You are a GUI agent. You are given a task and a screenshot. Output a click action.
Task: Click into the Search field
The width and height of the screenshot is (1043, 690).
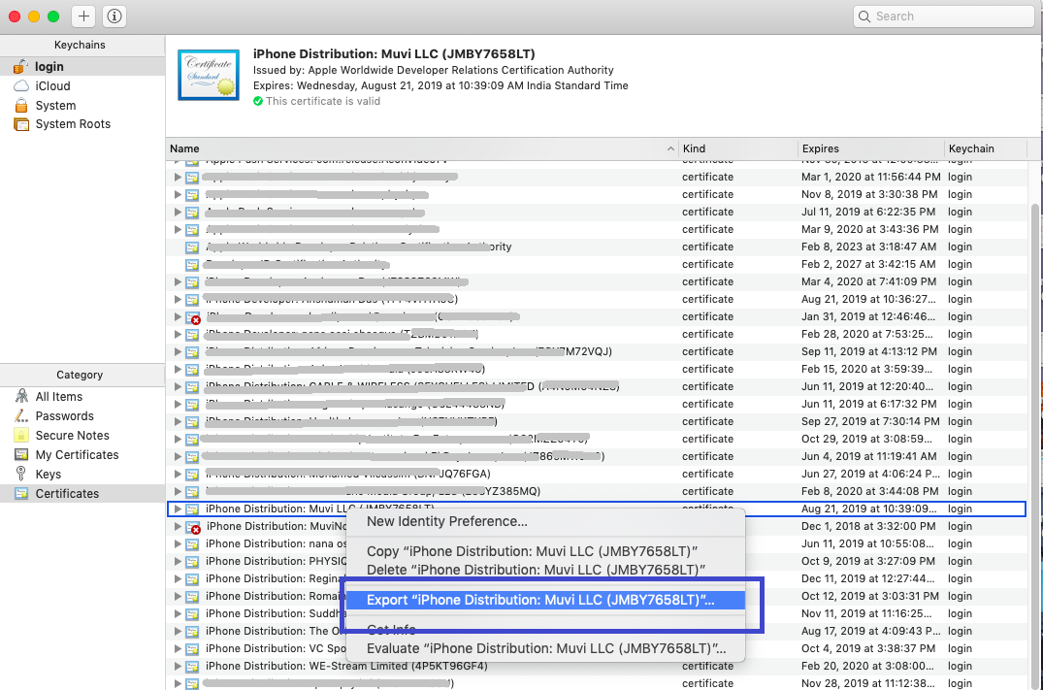click(943, 16)
